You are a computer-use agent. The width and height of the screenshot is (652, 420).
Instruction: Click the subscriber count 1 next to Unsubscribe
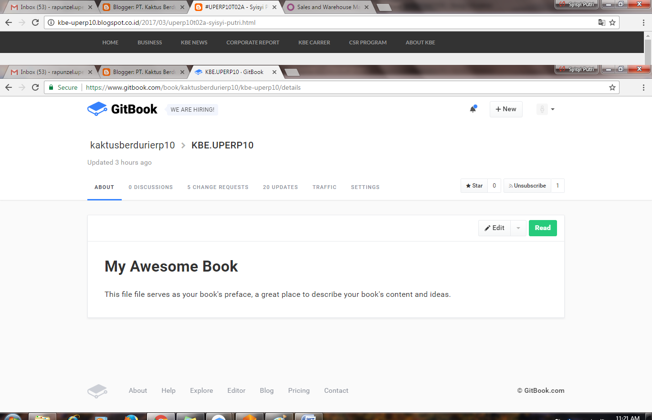tap(557, 186)
